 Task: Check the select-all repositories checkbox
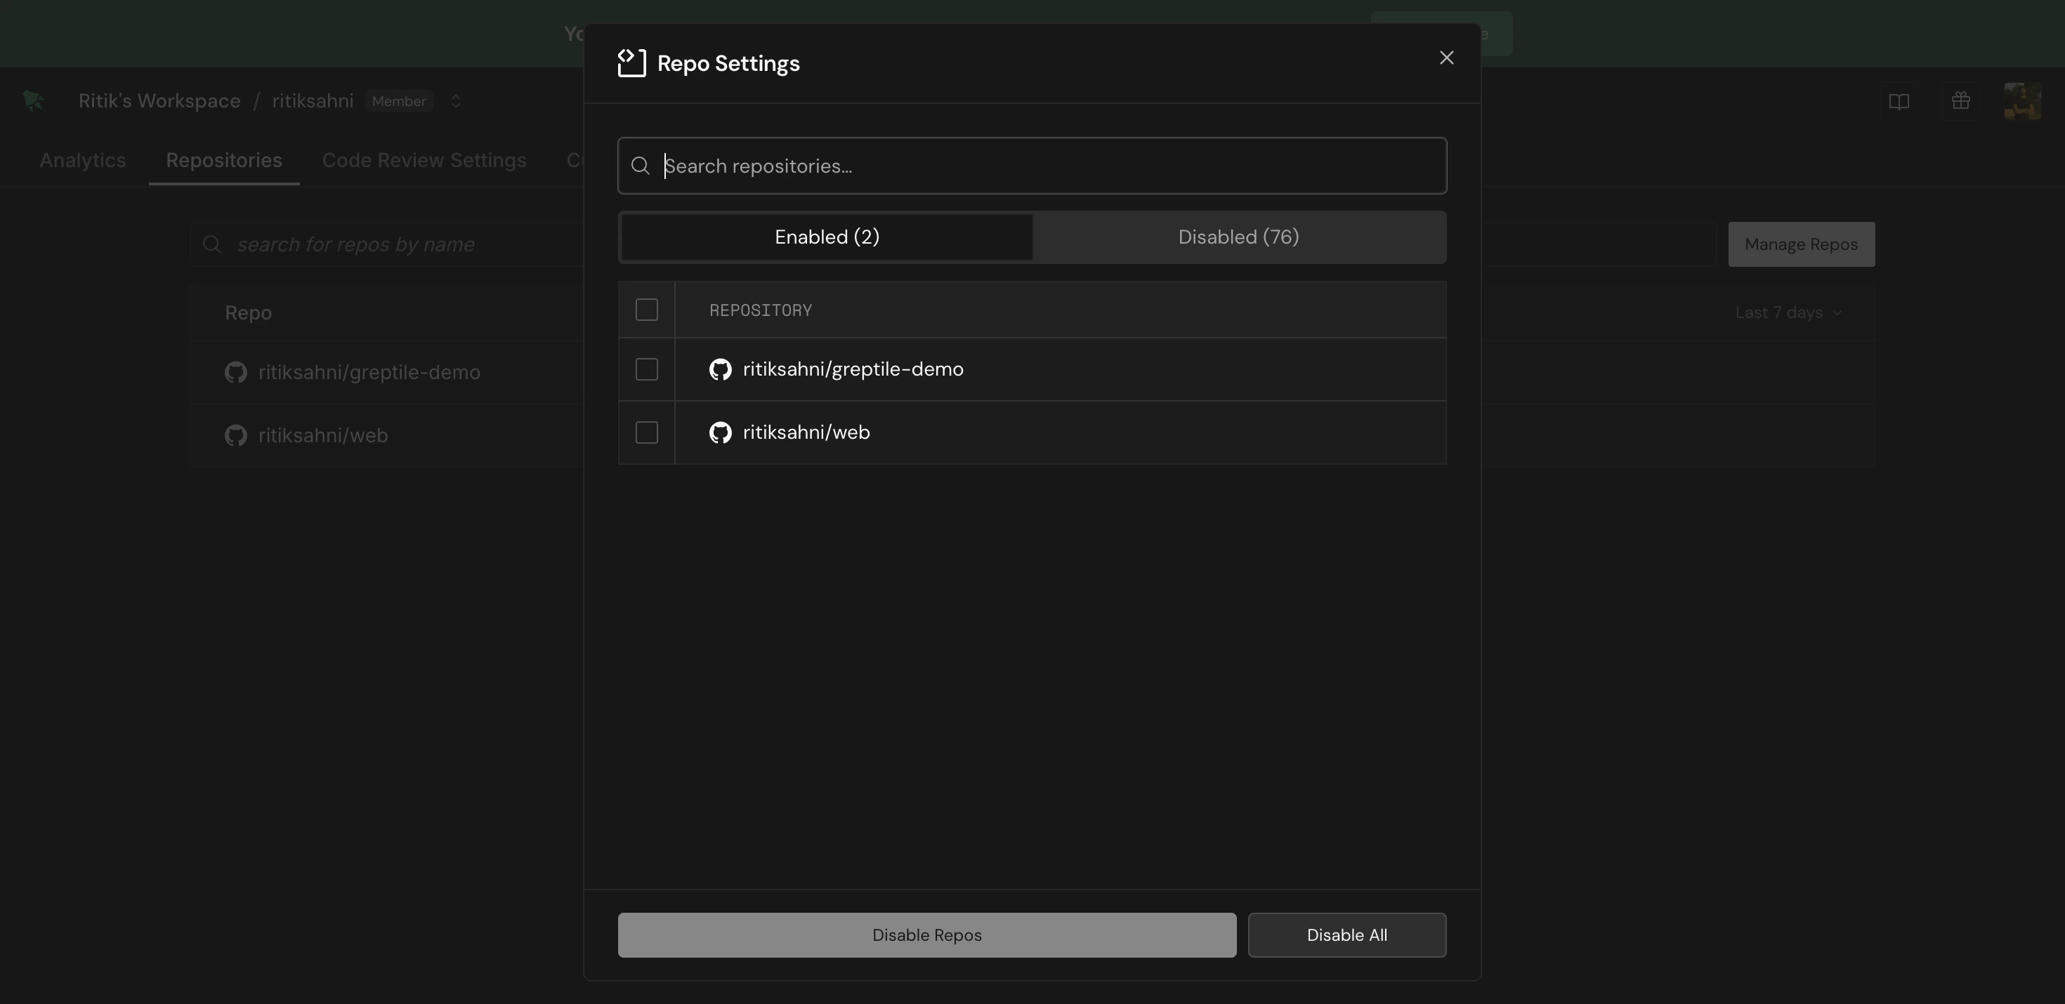coord(646,310)
